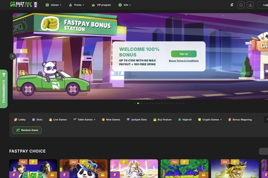This screenshot has width=268, height=178.
Task: Click the Lobby category icon
Action: point(15,120)
